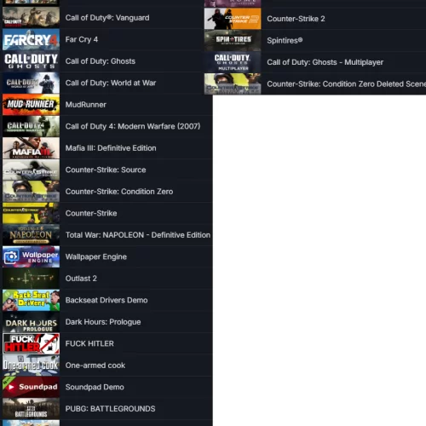426x426 pixels.
Task: Select the 'Outlast 2' title text
Action: pyautogui.click(x=81, y=279)
